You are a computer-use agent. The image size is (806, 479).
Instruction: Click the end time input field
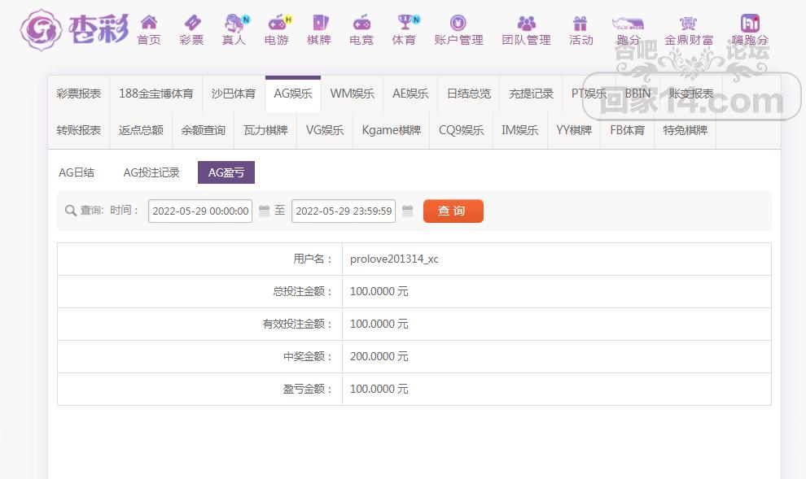click(x=344, y=211)
